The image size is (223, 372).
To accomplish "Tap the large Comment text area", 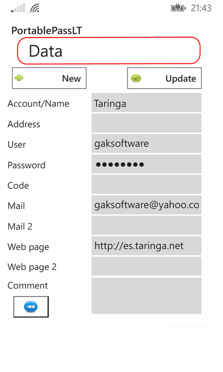I will 146,296.
